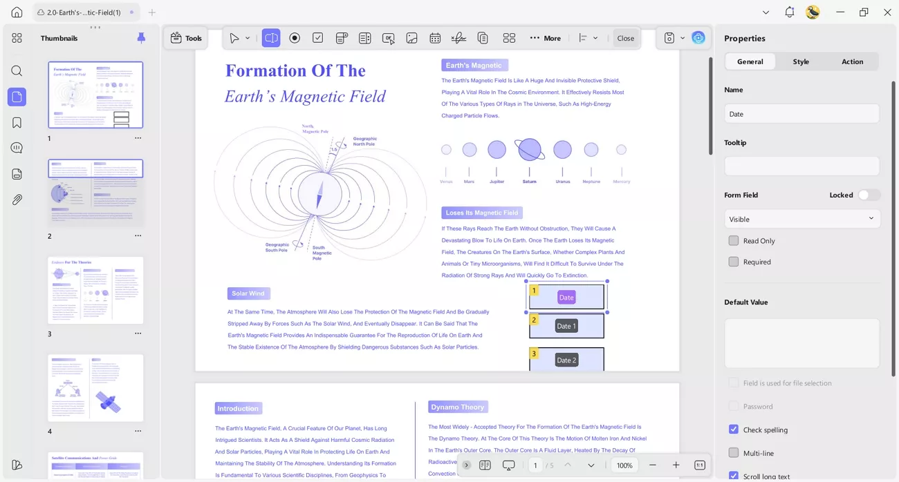Select page 1 thumbnail
The height and width of the screenshot is (482, 899).
[95, 95]
